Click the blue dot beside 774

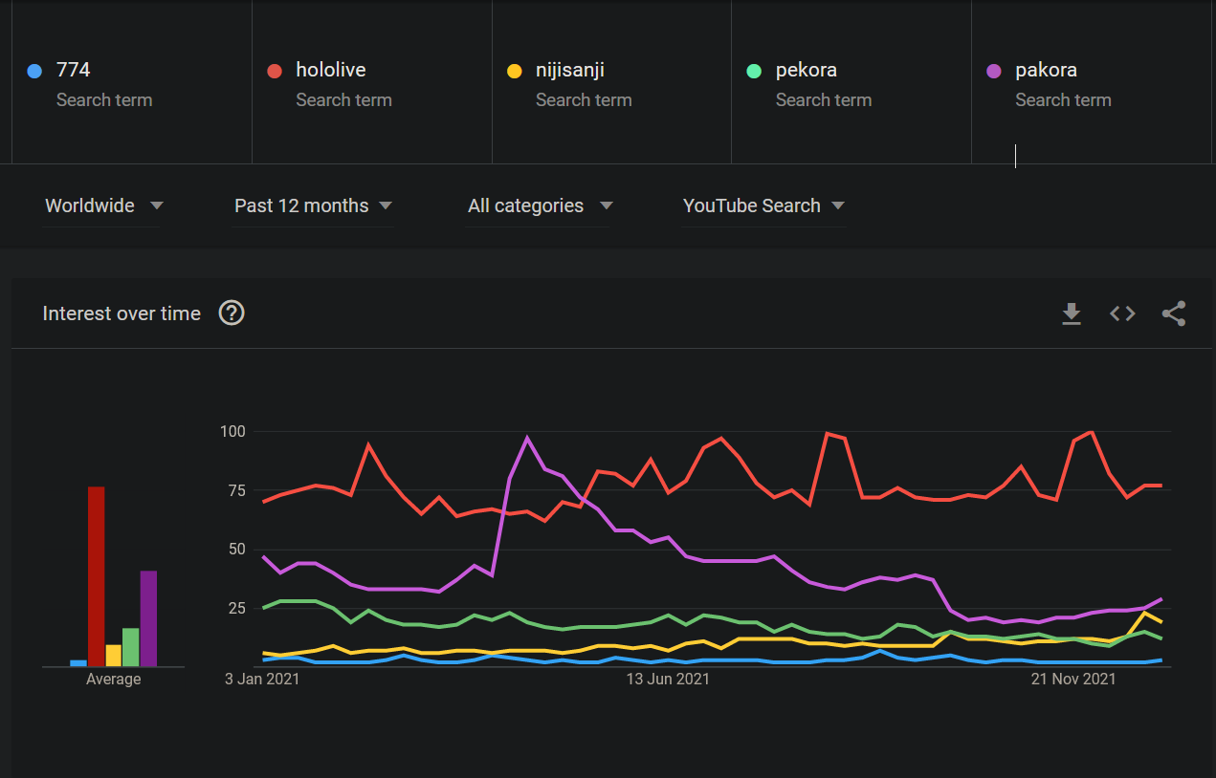(x=35, y=71)
